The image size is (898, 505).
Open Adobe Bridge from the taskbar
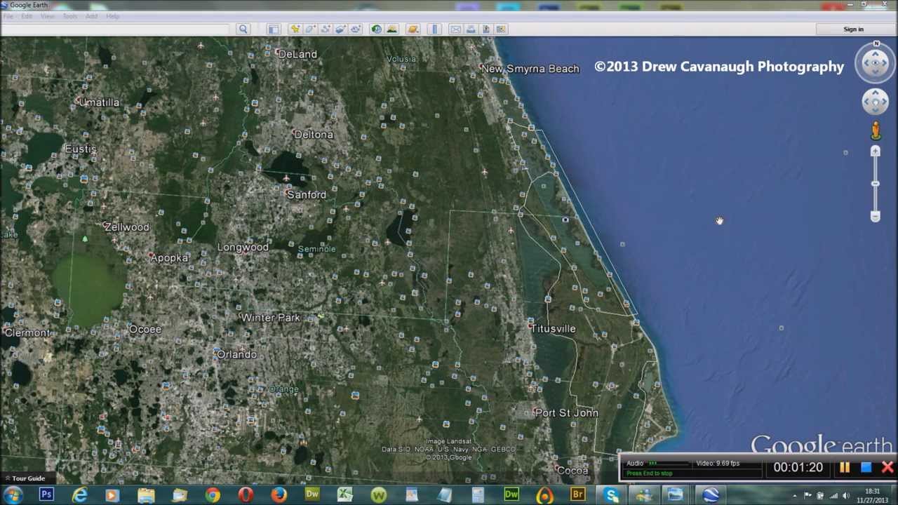point(577,495)
